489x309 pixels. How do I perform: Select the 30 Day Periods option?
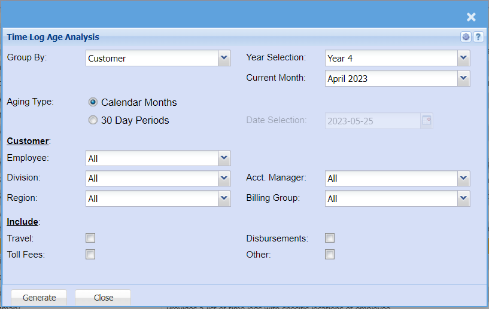click(93, 120)
